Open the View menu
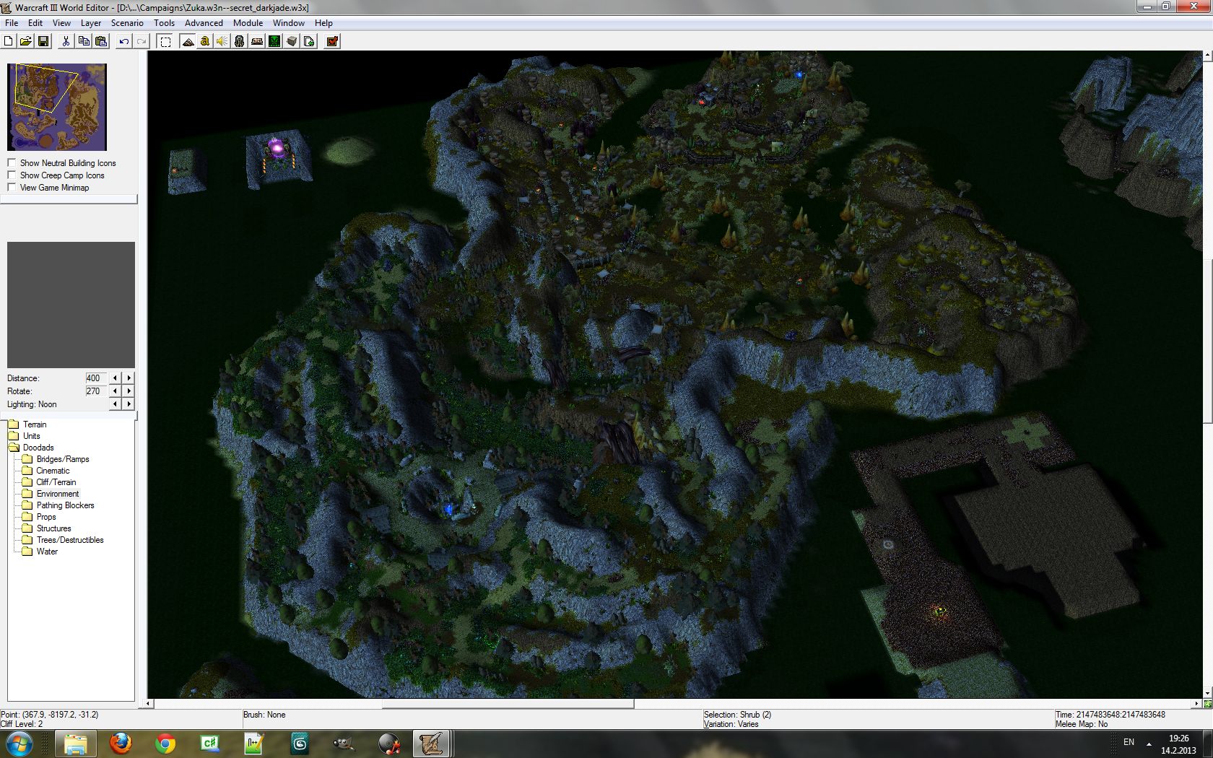The height and width of the screenshot is (758, 1213). click(61, 23)
